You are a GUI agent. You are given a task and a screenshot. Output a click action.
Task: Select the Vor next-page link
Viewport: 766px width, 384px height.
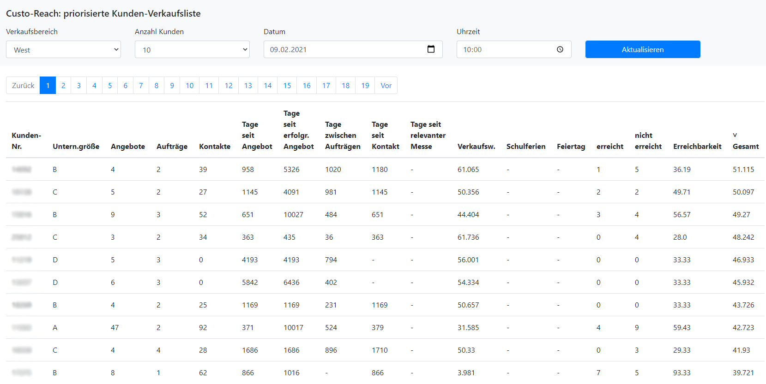tap(386, 85)
